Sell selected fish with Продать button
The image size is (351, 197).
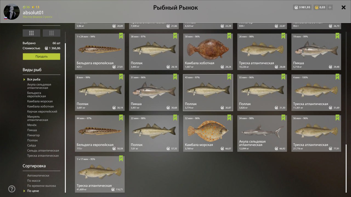pyautogui.click(x=41, y=56)
